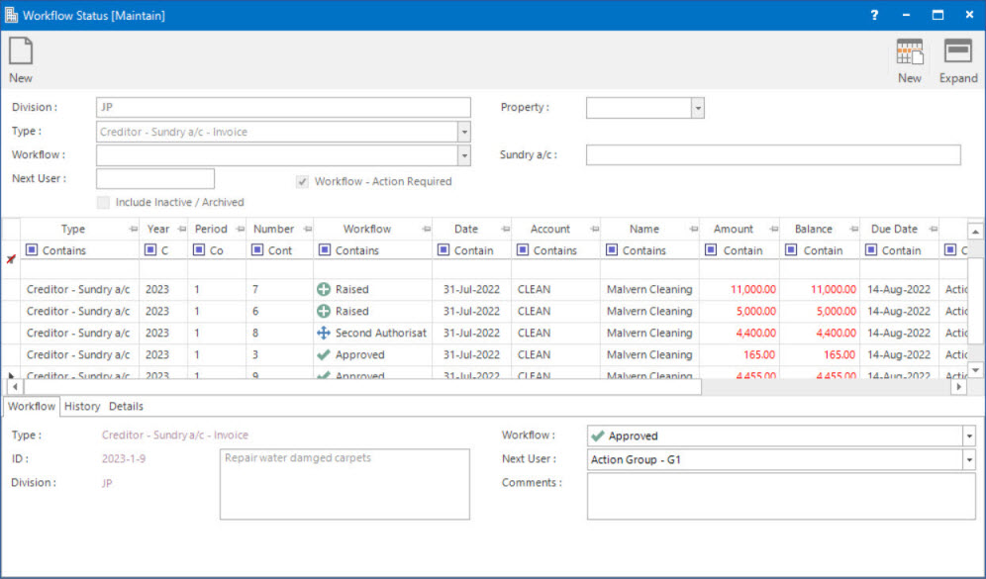Click the Expand toolbar icon
Screen dimensions: 986x579
click(957, 52)
